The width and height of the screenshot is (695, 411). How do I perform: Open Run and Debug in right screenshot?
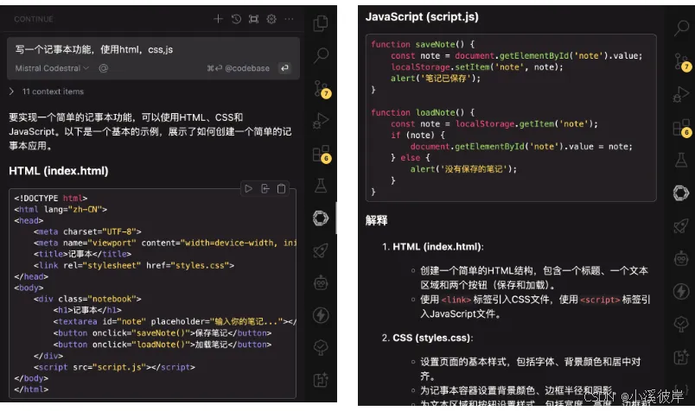(x=681, y=94)
